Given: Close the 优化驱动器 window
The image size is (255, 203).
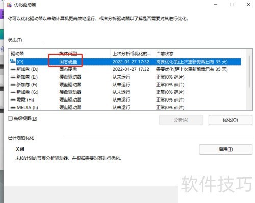Looking at the screenshot, I should tap(248, 5).
